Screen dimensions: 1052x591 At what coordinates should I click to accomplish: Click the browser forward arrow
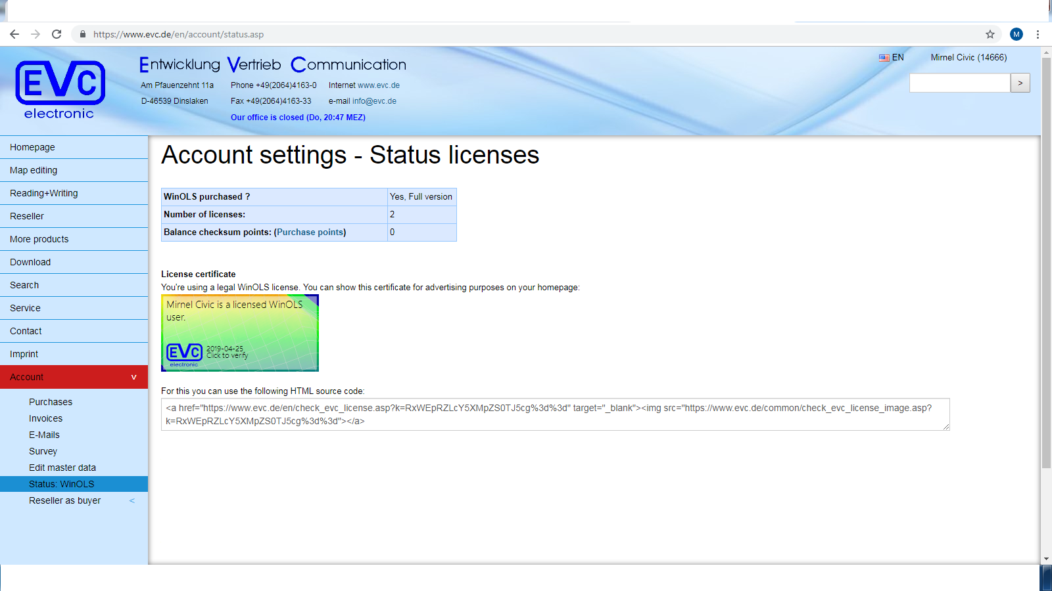coord(36,34)
